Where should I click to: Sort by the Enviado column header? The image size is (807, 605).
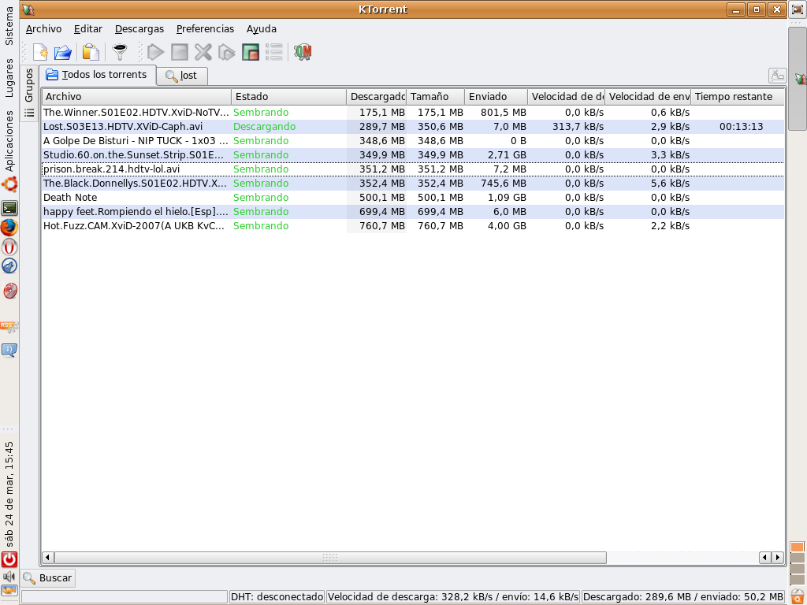(496, 96)
